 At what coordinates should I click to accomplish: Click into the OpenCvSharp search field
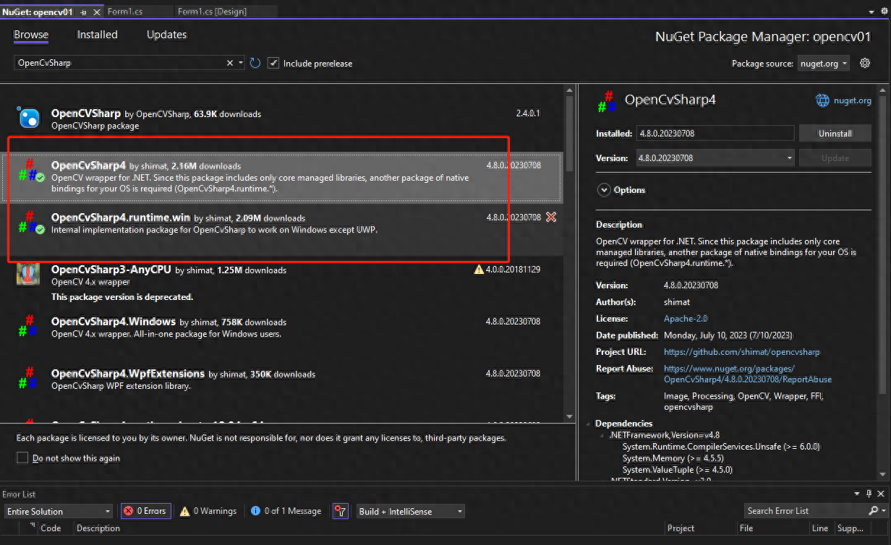point(119,63)
